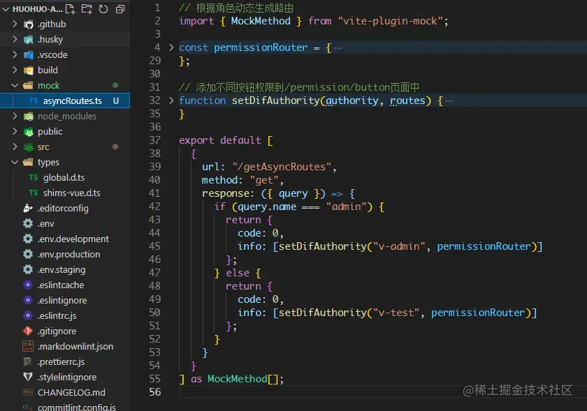Click gear icon of .env file
The width and height of the screenshot is (587, 411).
click(x=28, y=223)
